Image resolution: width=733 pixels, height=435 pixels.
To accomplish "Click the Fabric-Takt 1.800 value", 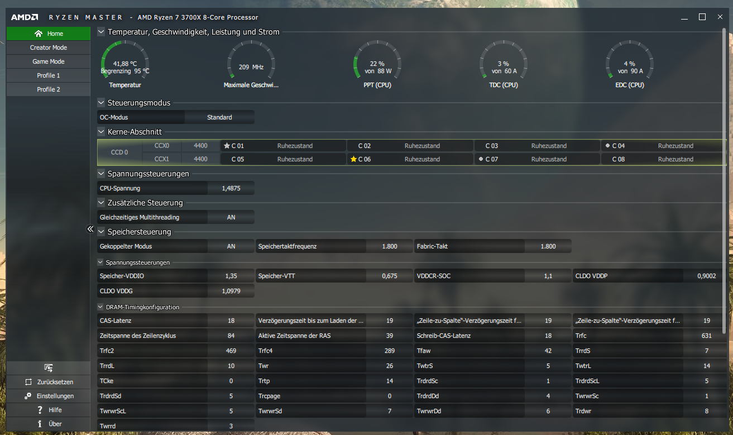I will pos(548,246).
